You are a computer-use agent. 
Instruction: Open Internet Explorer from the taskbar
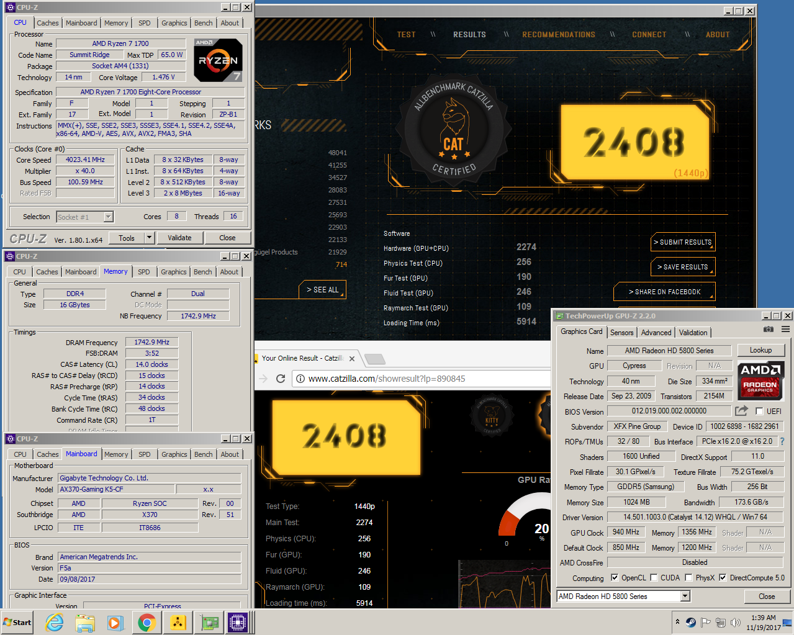[x=55, y=622]
